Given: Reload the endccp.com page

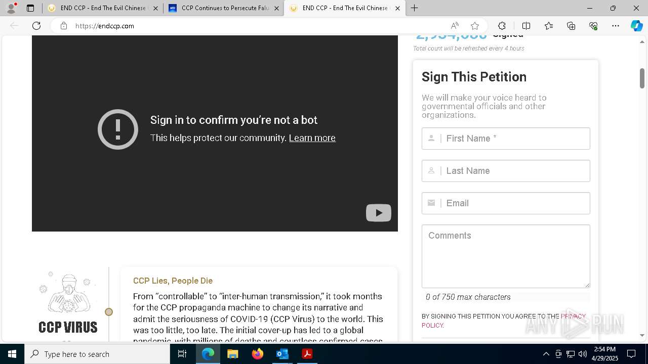Looking at the screenshot, I should point(36,26).
